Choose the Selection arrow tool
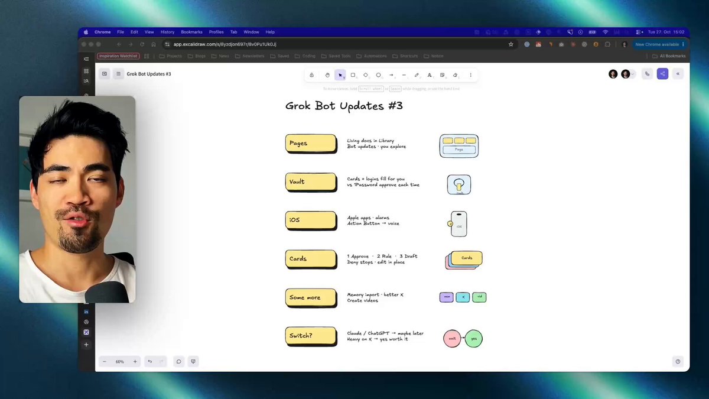The image size is (709, 399). tap(340, 75)
